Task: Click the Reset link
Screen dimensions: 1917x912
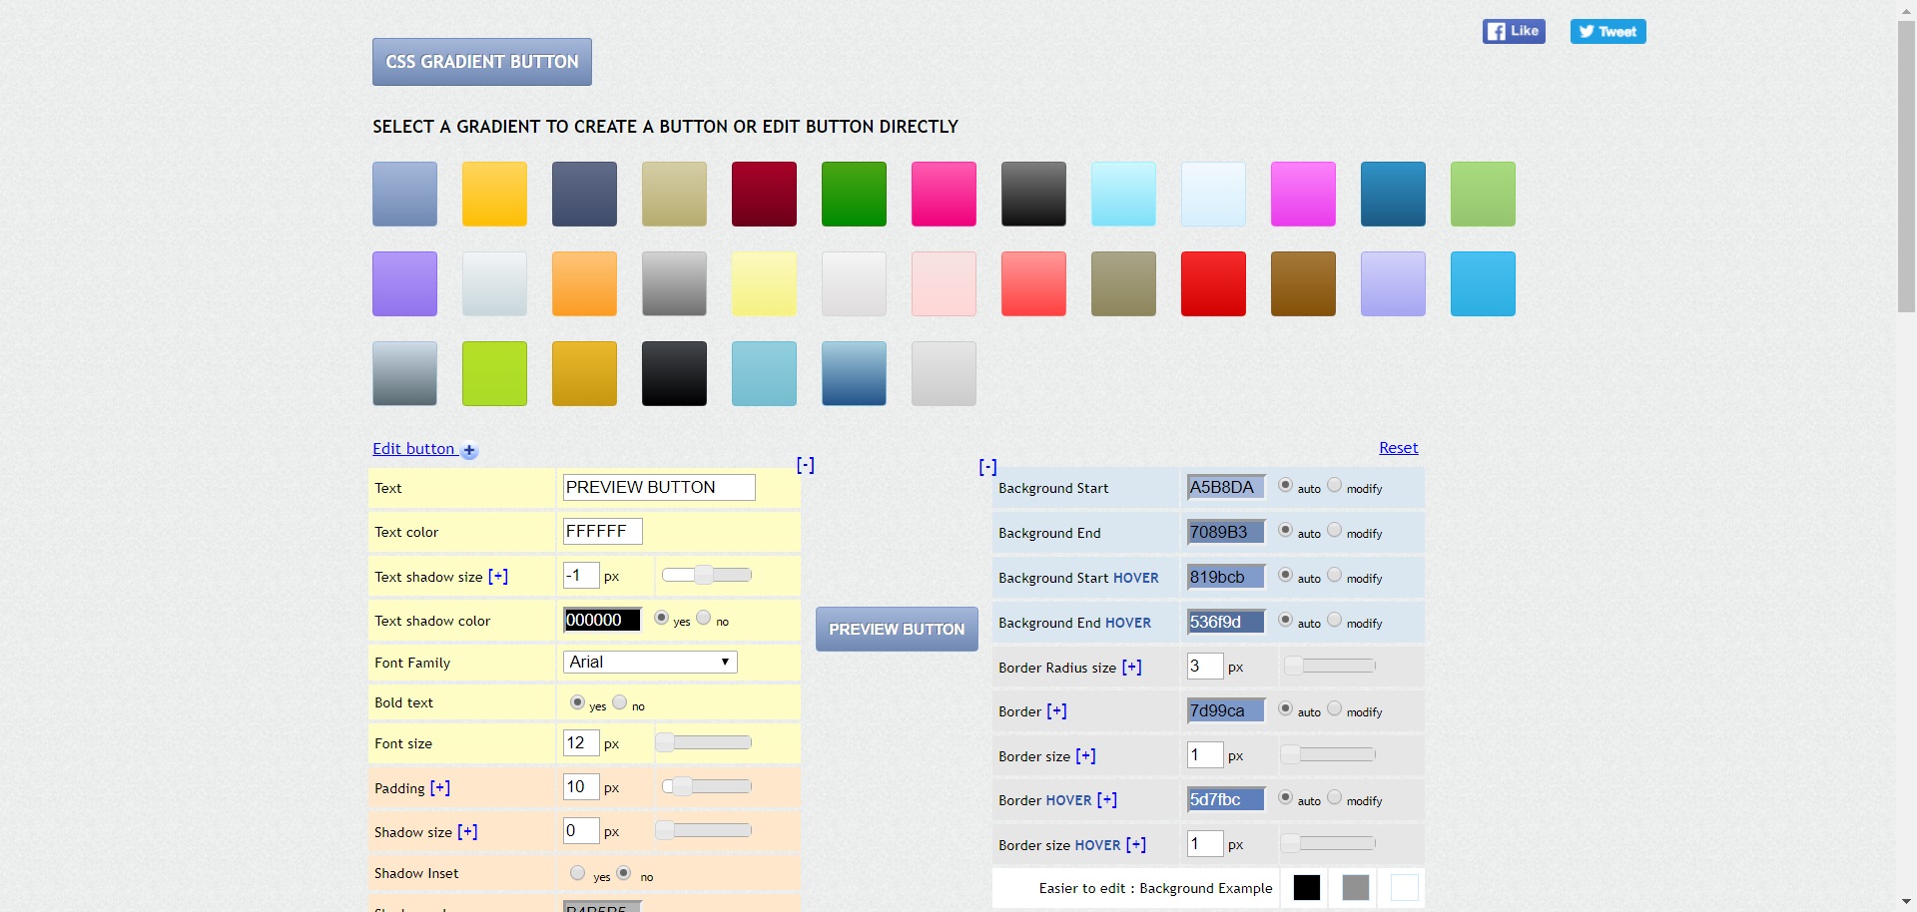Action: point(1398,448)
